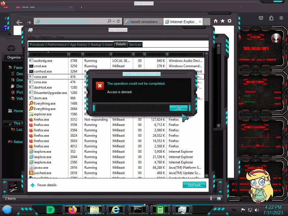Image resolution: width=288 pixels, height=216 pixels.
Task: Select Downloads in the Explorer sidebar
Action: 17,80
